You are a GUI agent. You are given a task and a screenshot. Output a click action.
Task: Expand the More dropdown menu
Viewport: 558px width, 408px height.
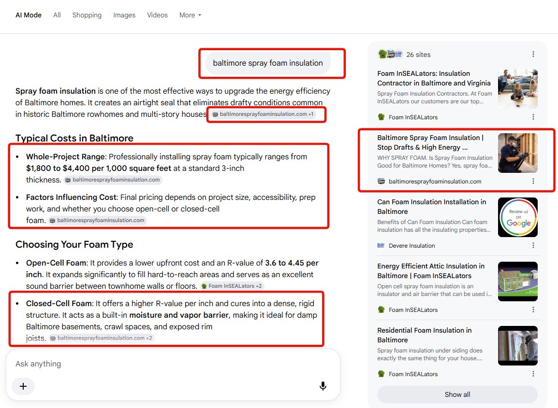pos(190,15)
